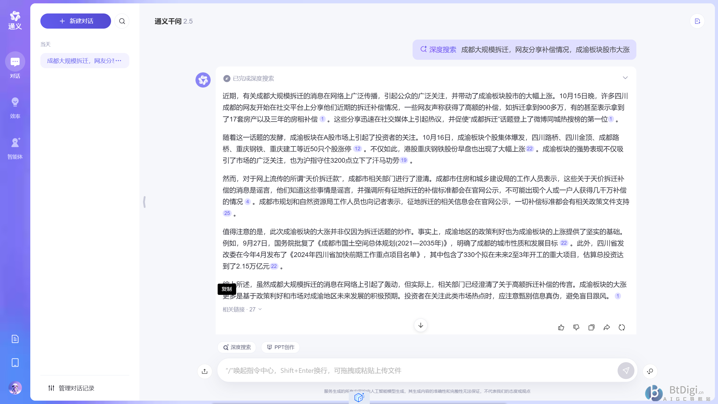This screenshot has height=404, width=718.
Task: Open citation 1 after 避免盲目跟风
Action: [x=618, y=296]
